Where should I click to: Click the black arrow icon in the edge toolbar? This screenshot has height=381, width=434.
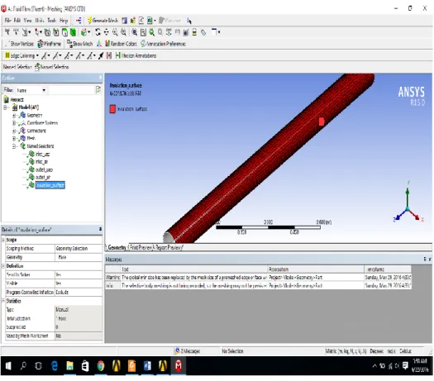101,55
